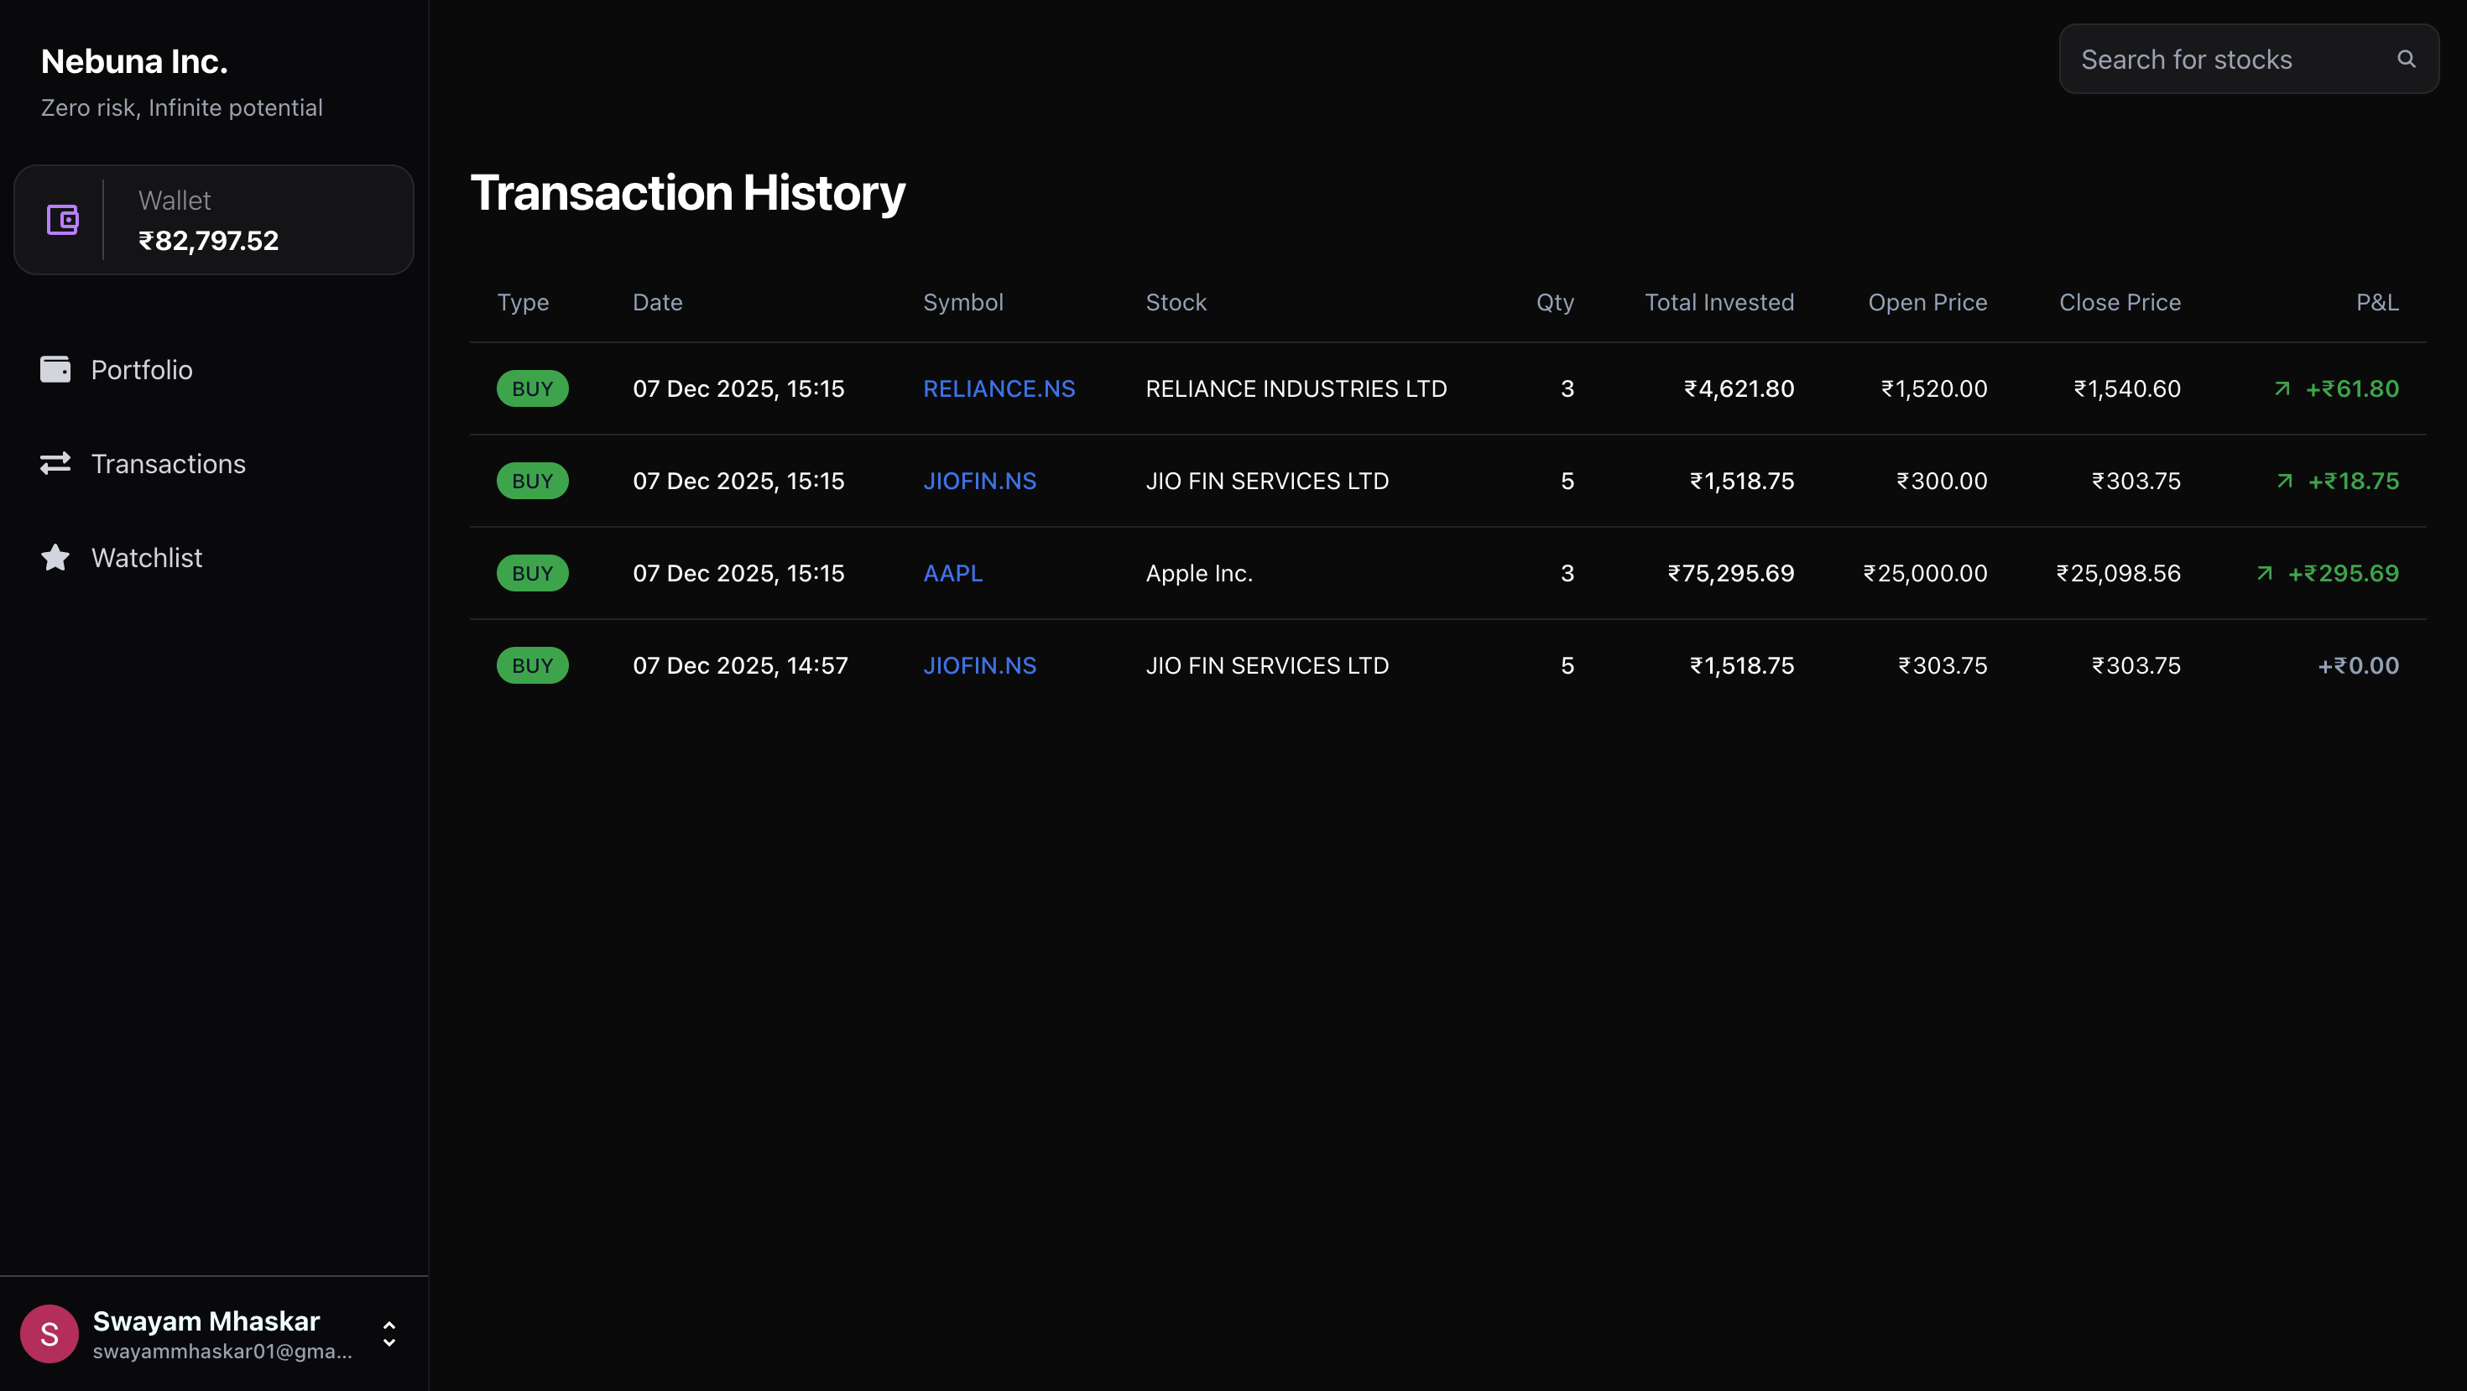Select Transactions in the sidebar
The image size is (2467, 1391).
pos(168,463)
